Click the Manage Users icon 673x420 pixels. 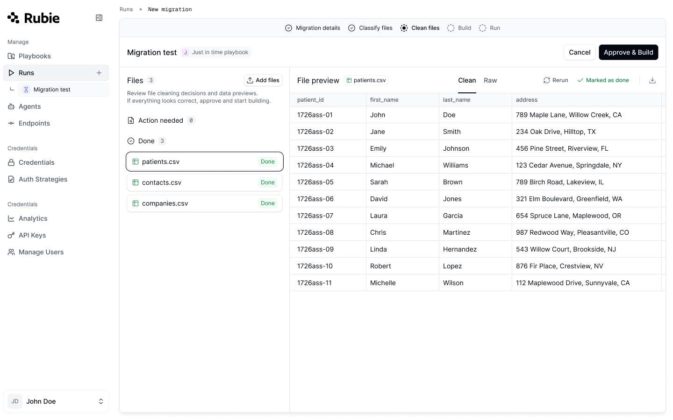click(11, 252)
